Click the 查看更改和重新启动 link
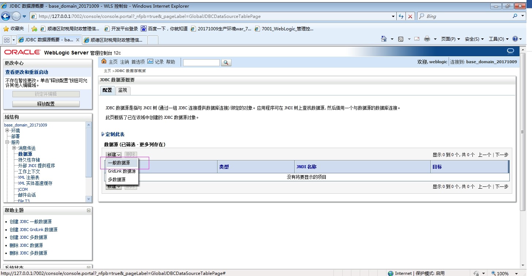The height and width of the screenshot is (276, 532). (x=27, y=72)
